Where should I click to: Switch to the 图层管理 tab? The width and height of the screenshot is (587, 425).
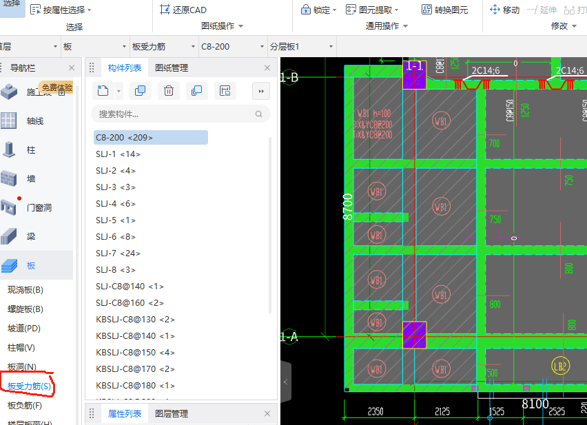tap(172, 413)
